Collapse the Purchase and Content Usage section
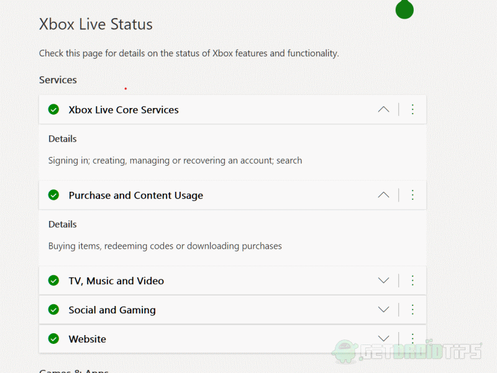This screenshot has width=497, height=373. click(x=383, y=195)
